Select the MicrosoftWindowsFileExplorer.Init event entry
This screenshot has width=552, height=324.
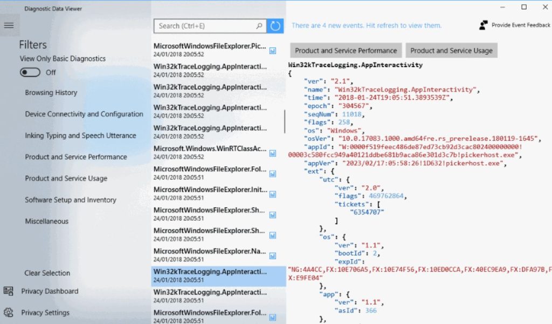point(210,193)
